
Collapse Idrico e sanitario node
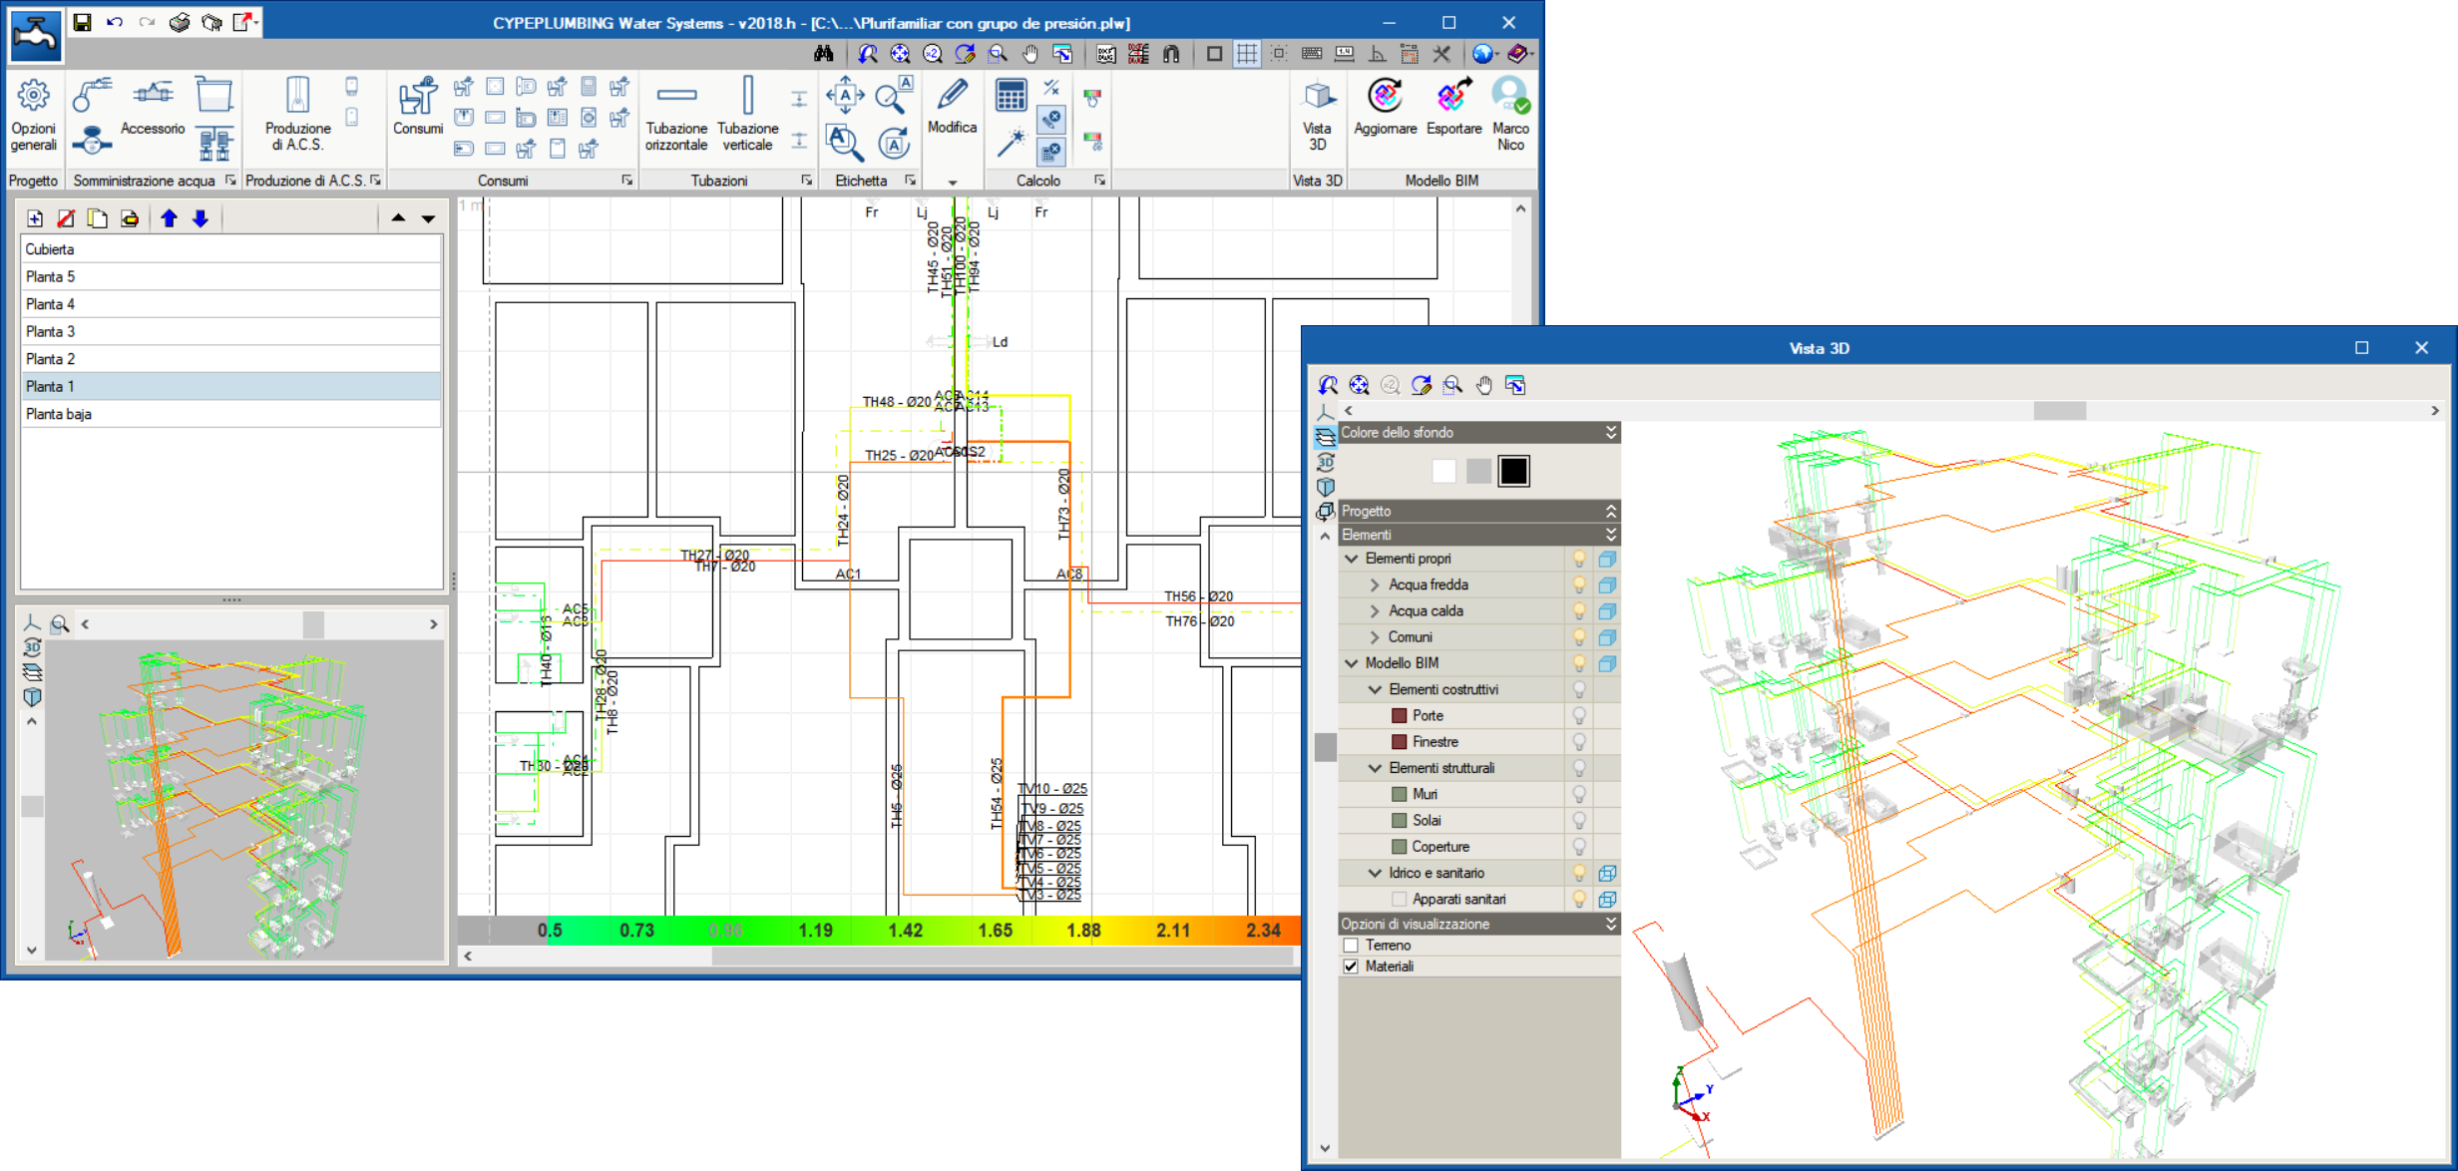[x=1375, y=873]
